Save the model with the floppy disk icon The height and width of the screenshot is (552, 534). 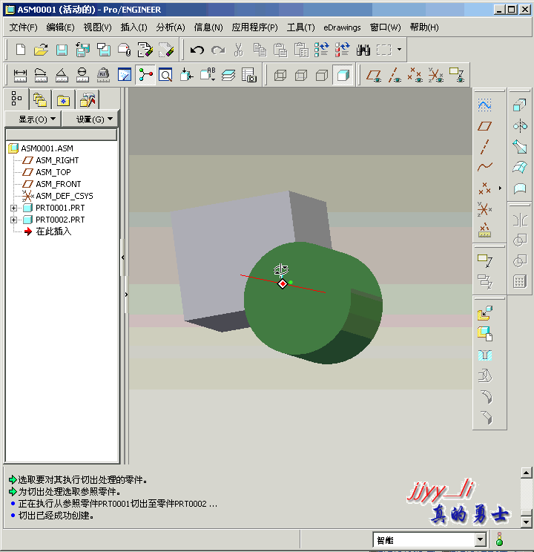(x=62, y=50)
